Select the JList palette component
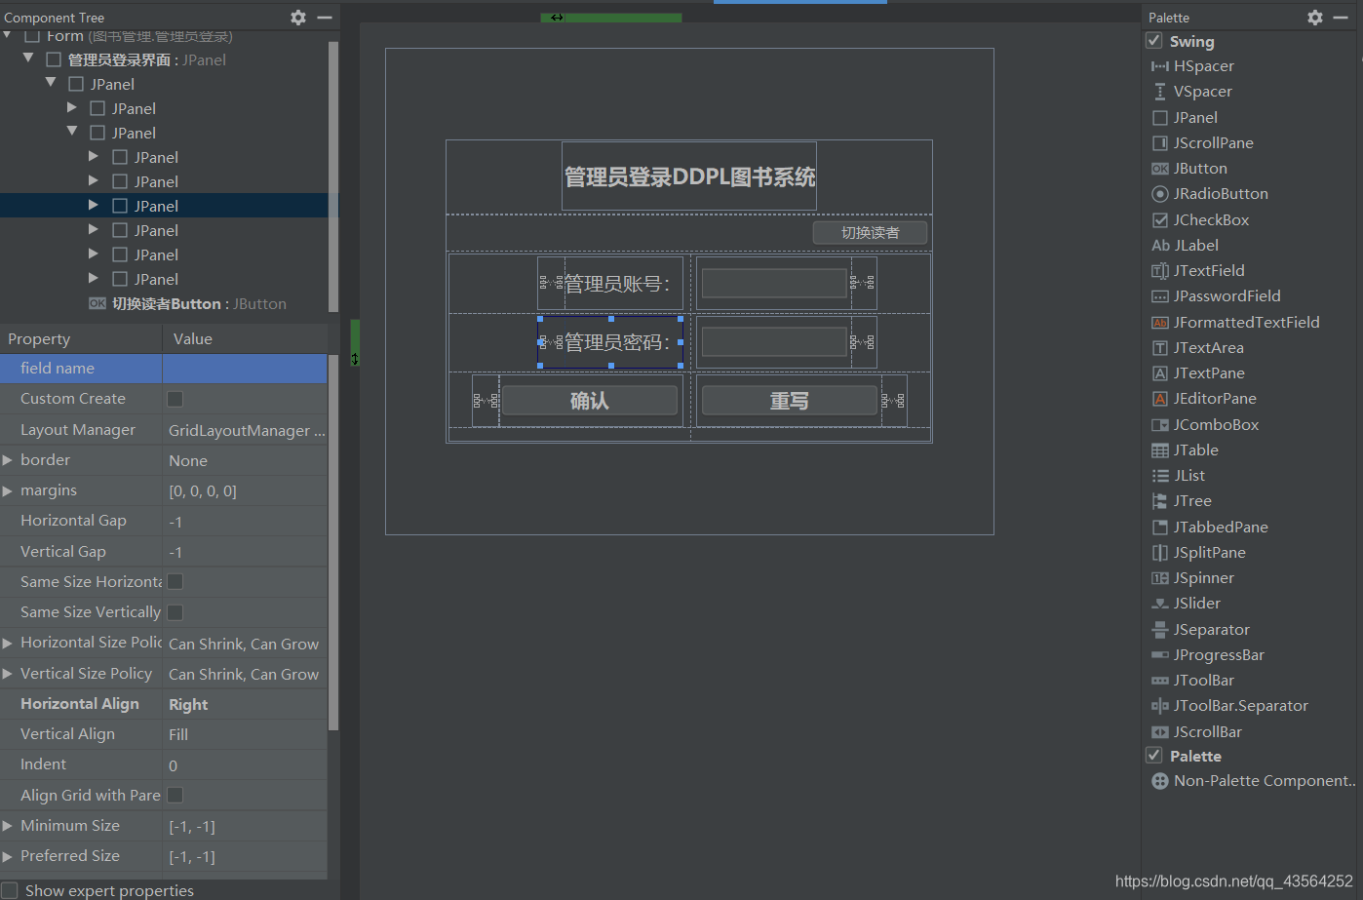Viewport: 1363px width, 900px height. click(x=1178, y=476)
